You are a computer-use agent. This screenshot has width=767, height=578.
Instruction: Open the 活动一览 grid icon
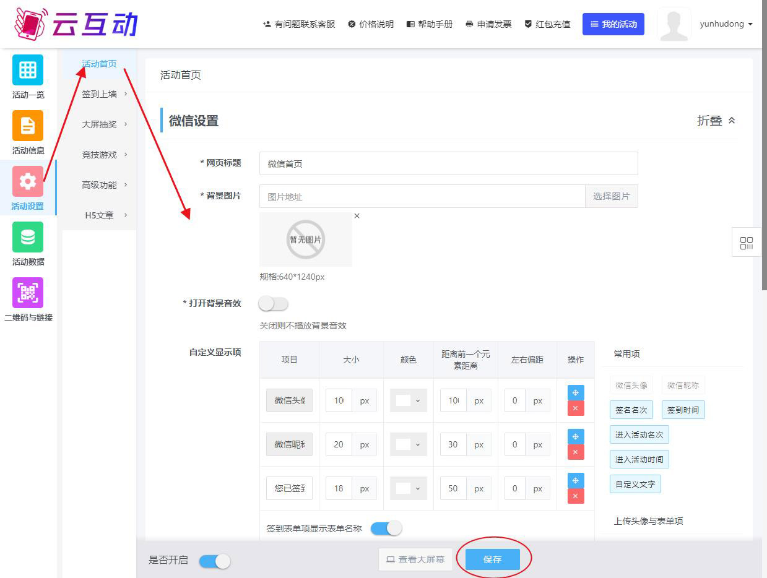pyautogui.click(x=28, y=70)
